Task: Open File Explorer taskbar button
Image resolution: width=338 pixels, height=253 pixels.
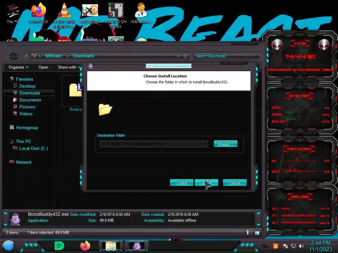Action: (111, 246)
